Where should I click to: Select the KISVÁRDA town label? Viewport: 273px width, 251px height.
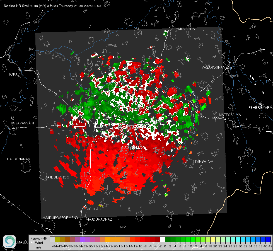[186, 29]
